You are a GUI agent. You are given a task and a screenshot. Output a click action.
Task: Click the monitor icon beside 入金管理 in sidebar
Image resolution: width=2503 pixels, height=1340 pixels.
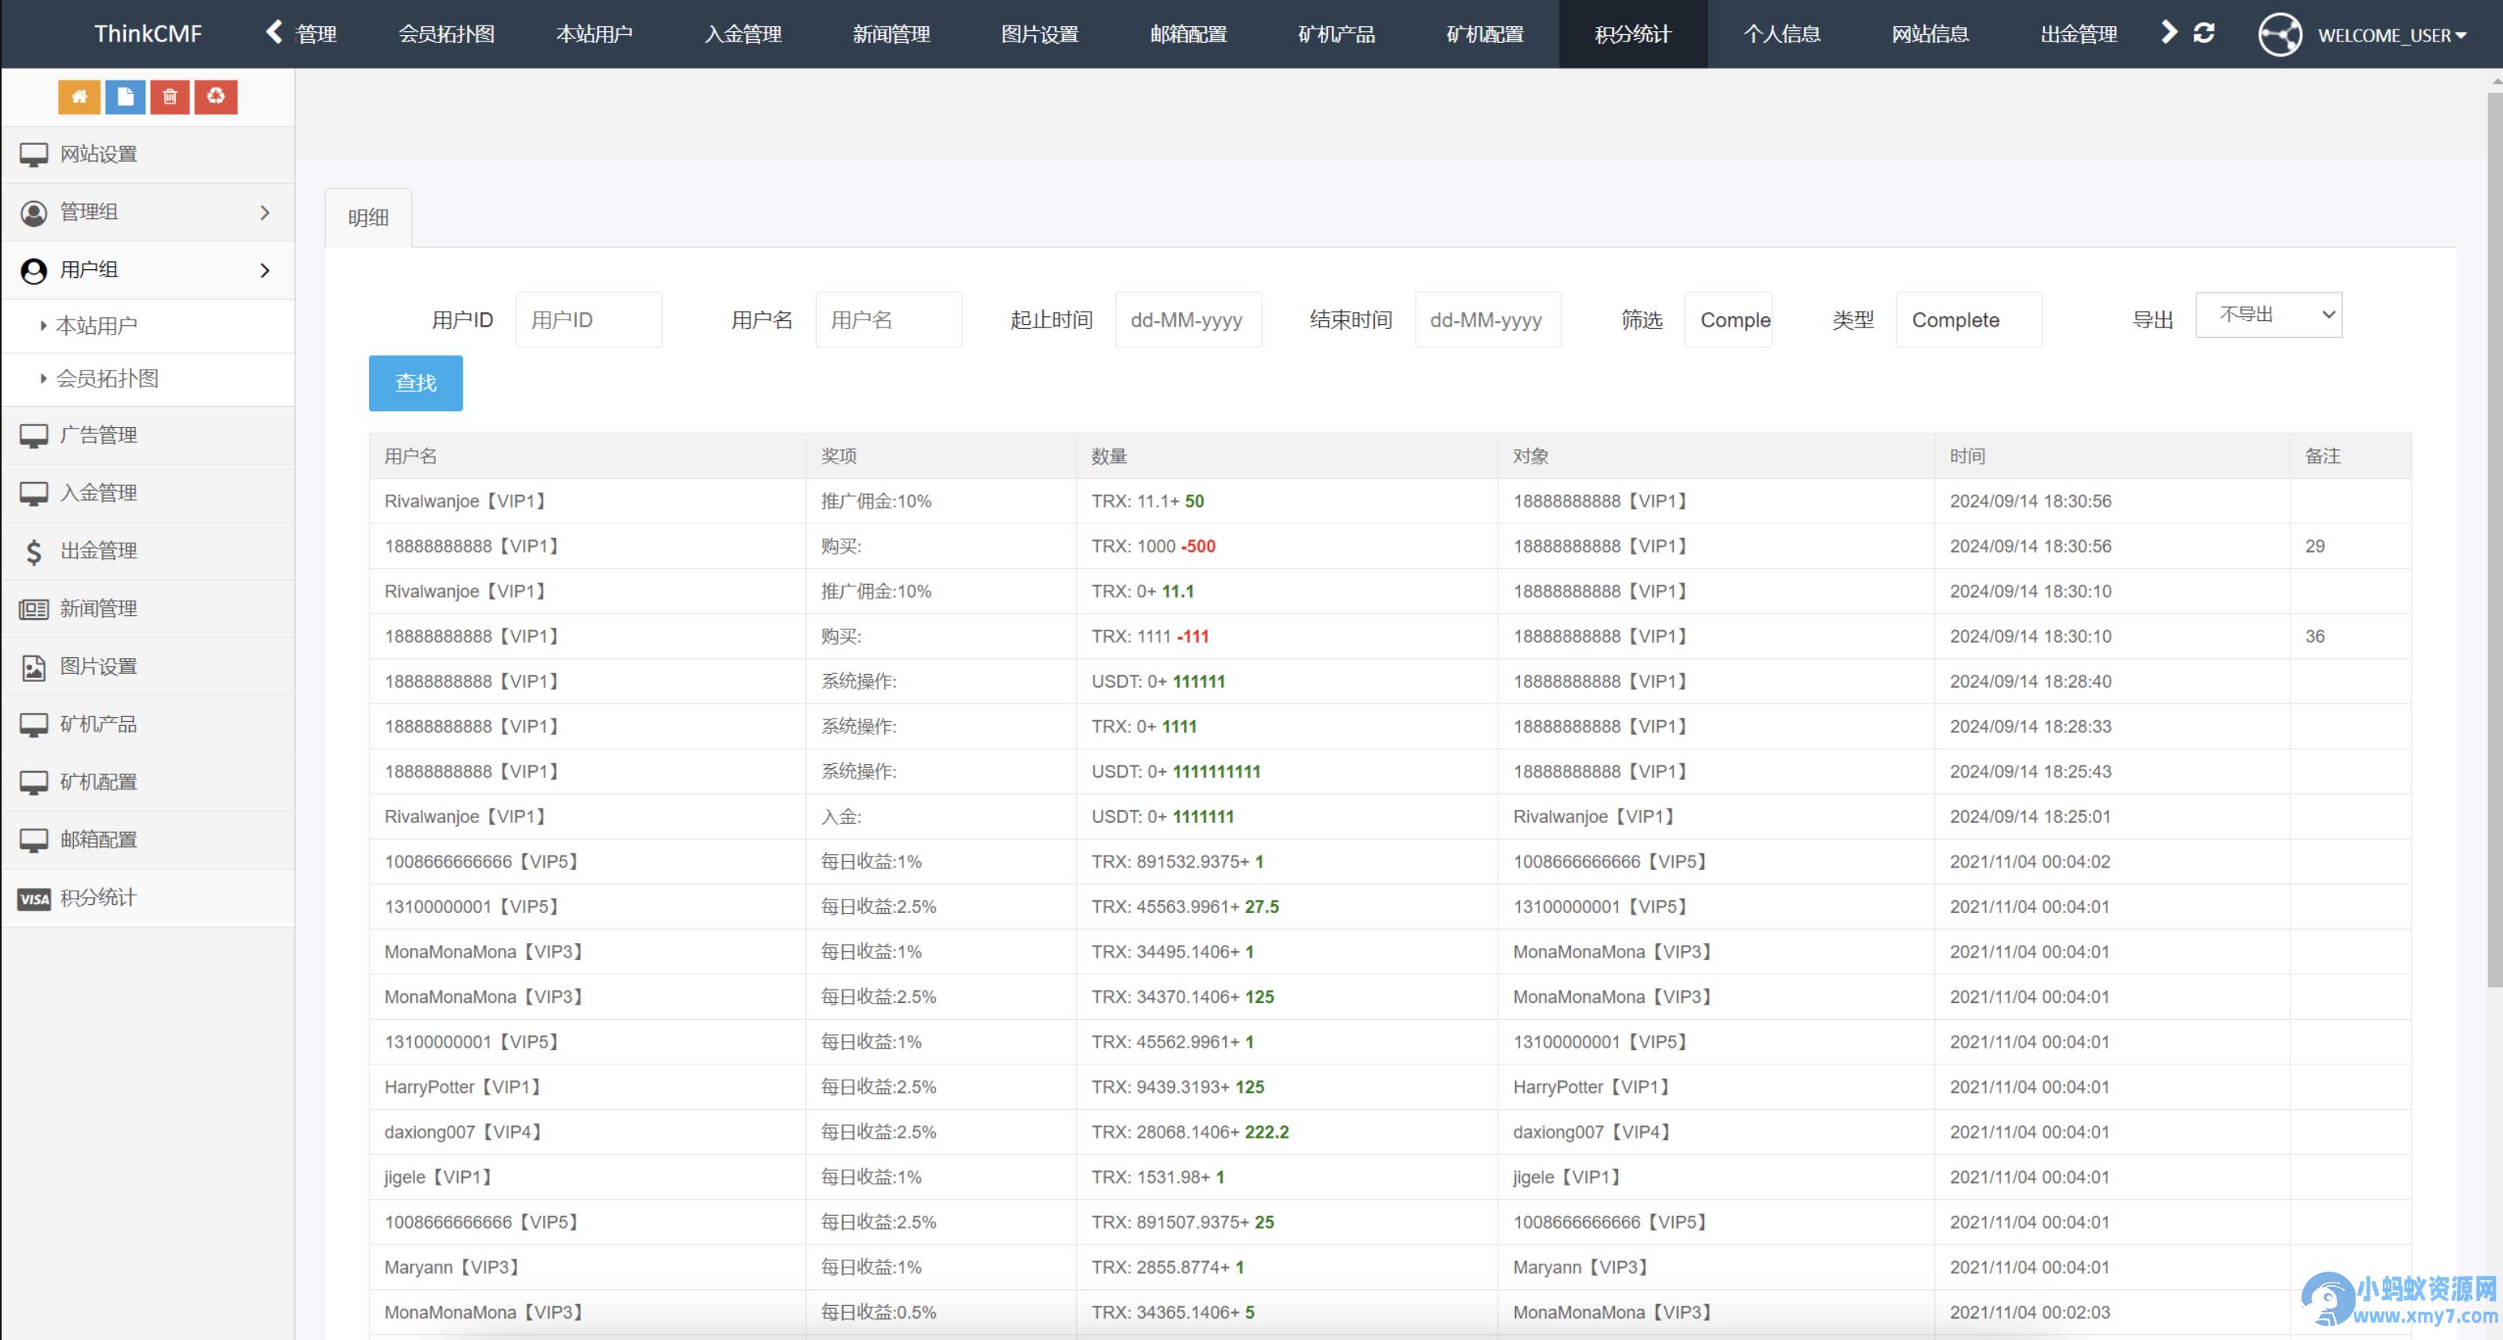34,494
